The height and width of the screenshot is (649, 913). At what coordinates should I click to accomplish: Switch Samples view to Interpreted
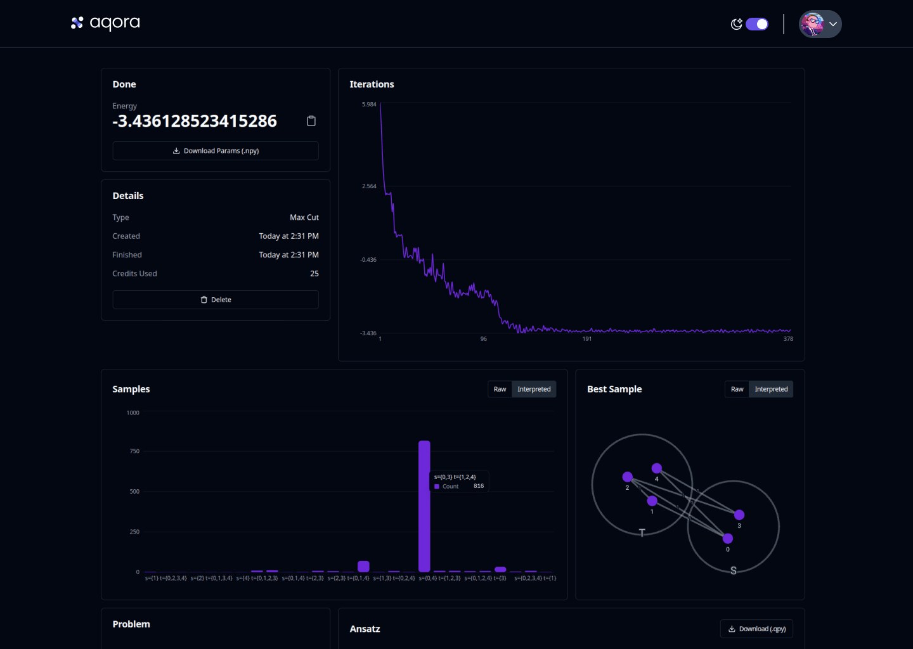pos(534,389)
